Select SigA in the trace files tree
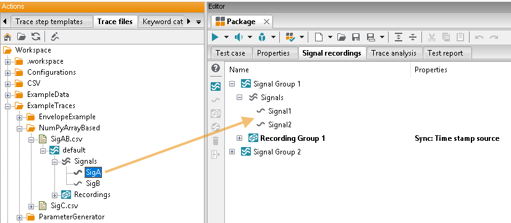This screenshot has height=223, width=511. pos(93,172)
